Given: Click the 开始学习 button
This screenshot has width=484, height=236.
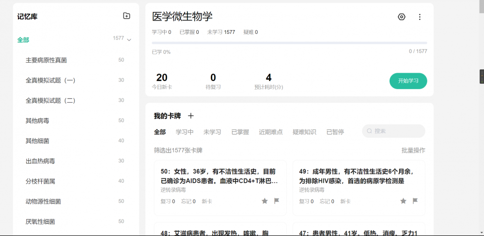Looking at the screenshot, I should point(408,81).
